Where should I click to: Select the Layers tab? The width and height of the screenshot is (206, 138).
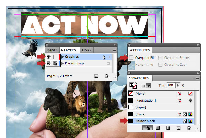coord(70,50)
